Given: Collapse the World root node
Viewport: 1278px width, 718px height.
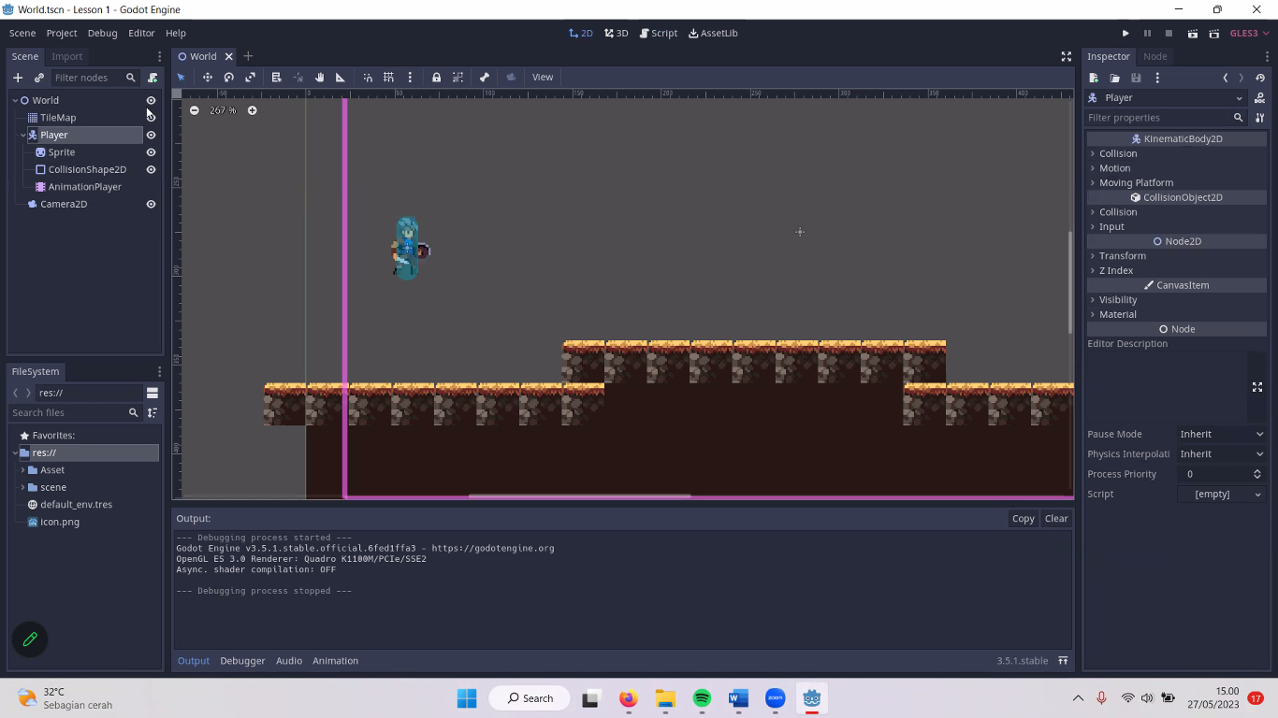Looking at the screenshot, I should click(15, 100).
